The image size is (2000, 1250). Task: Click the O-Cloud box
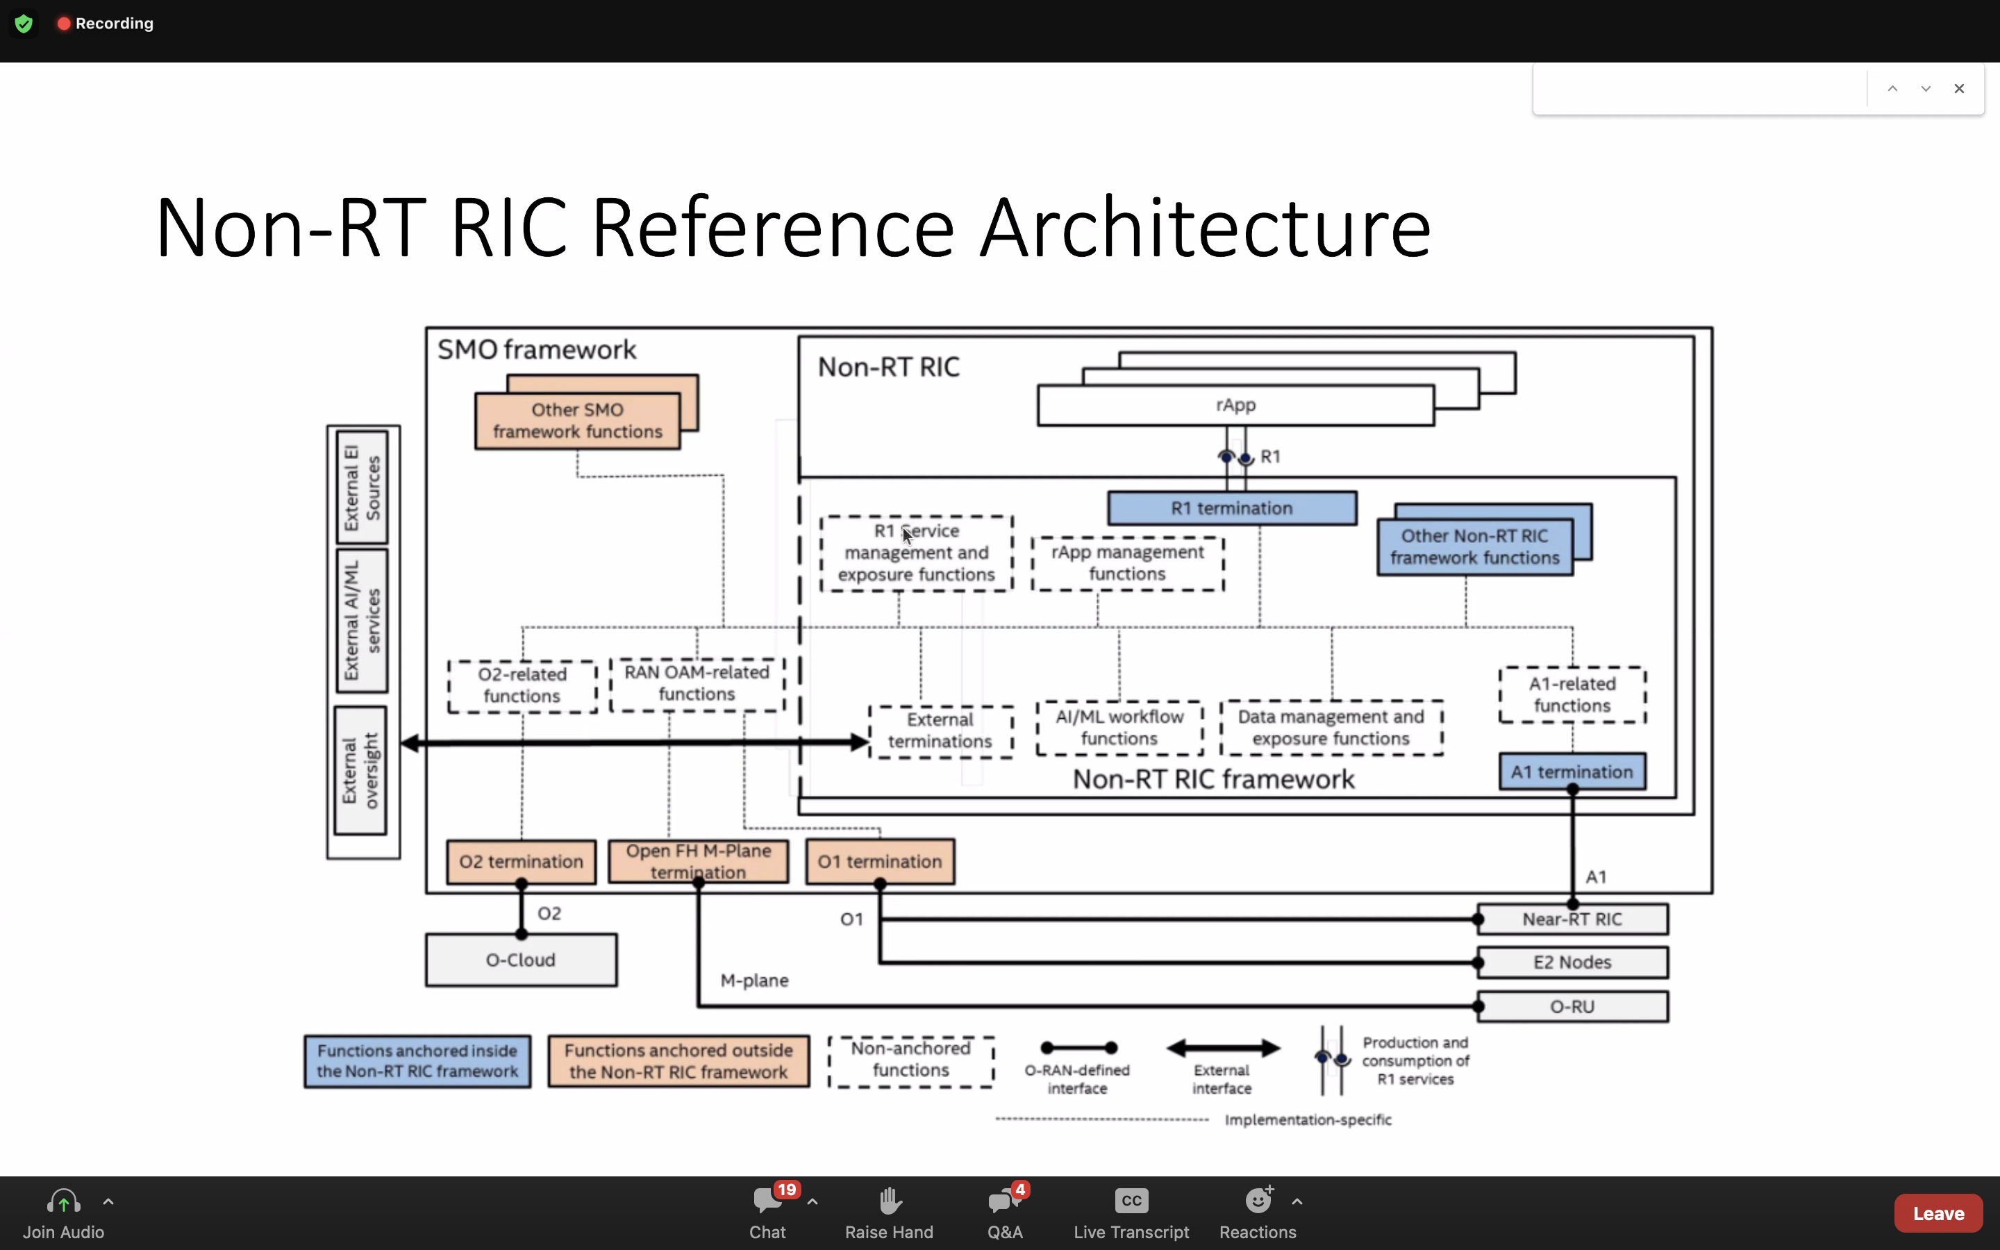521,960
